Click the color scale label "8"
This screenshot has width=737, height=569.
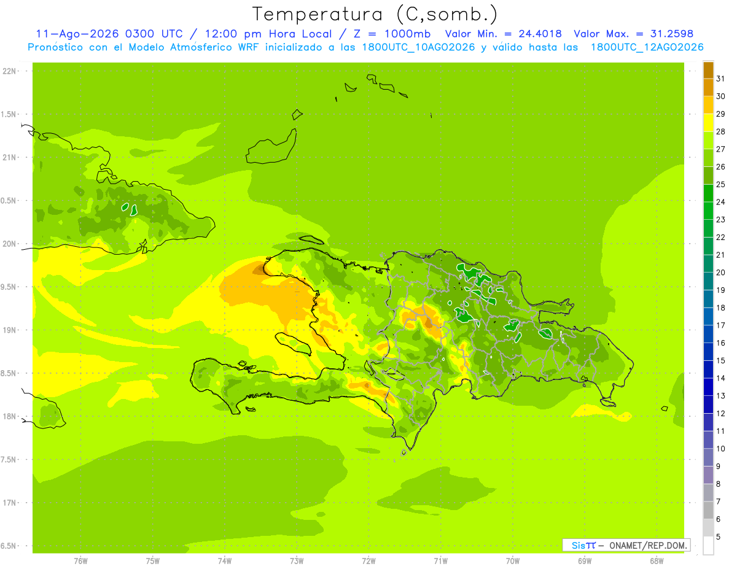(718, 484)
